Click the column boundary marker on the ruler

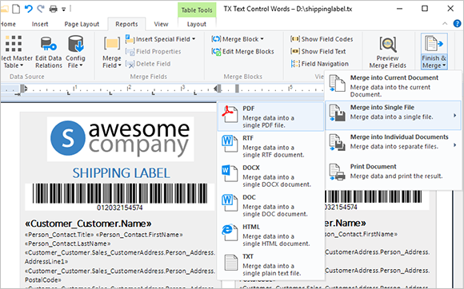click(237, 89)
